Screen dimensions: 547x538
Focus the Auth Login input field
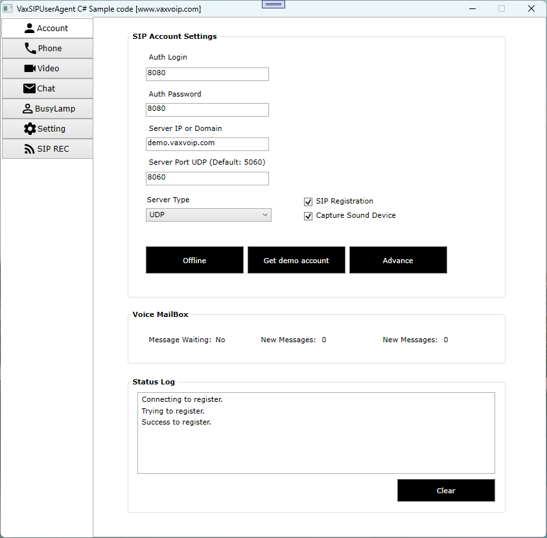pos(207,74)
